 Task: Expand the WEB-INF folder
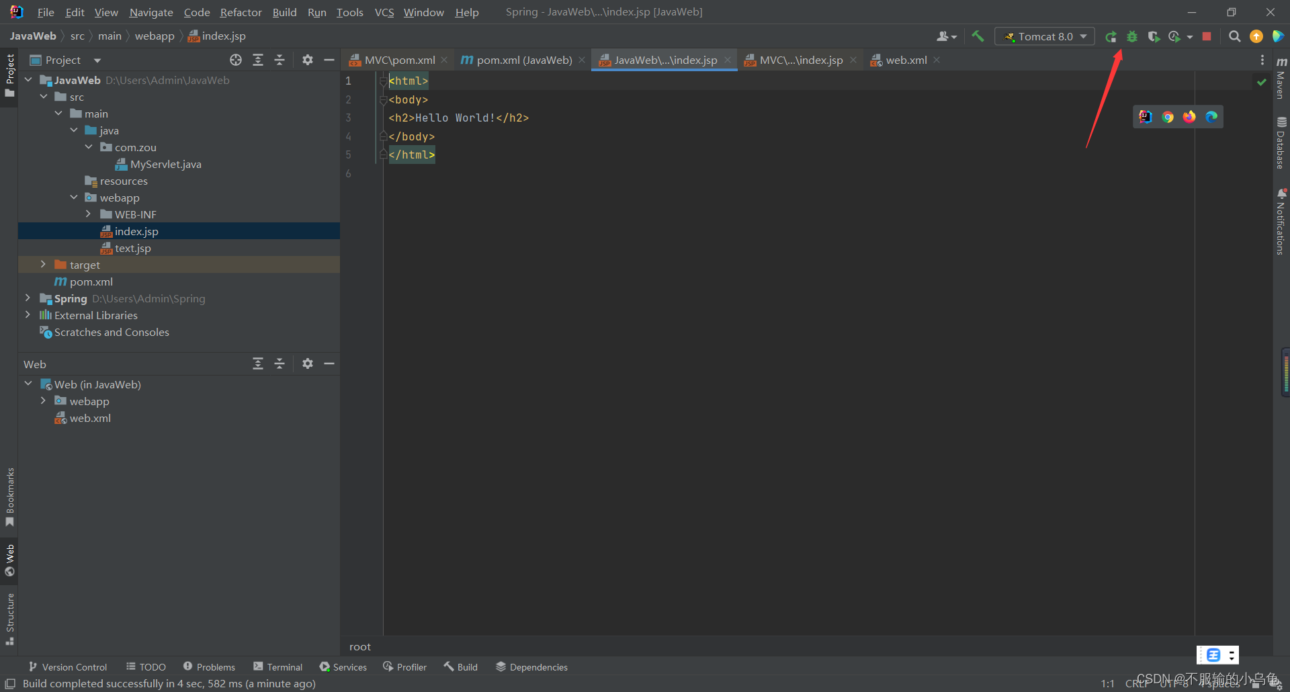point(89,214)
